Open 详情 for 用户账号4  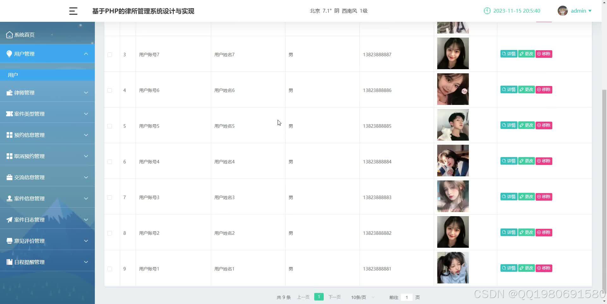point(509,161)
